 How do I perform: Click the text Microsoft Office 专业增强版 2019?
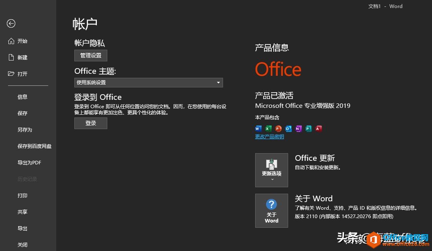point(303,105)
